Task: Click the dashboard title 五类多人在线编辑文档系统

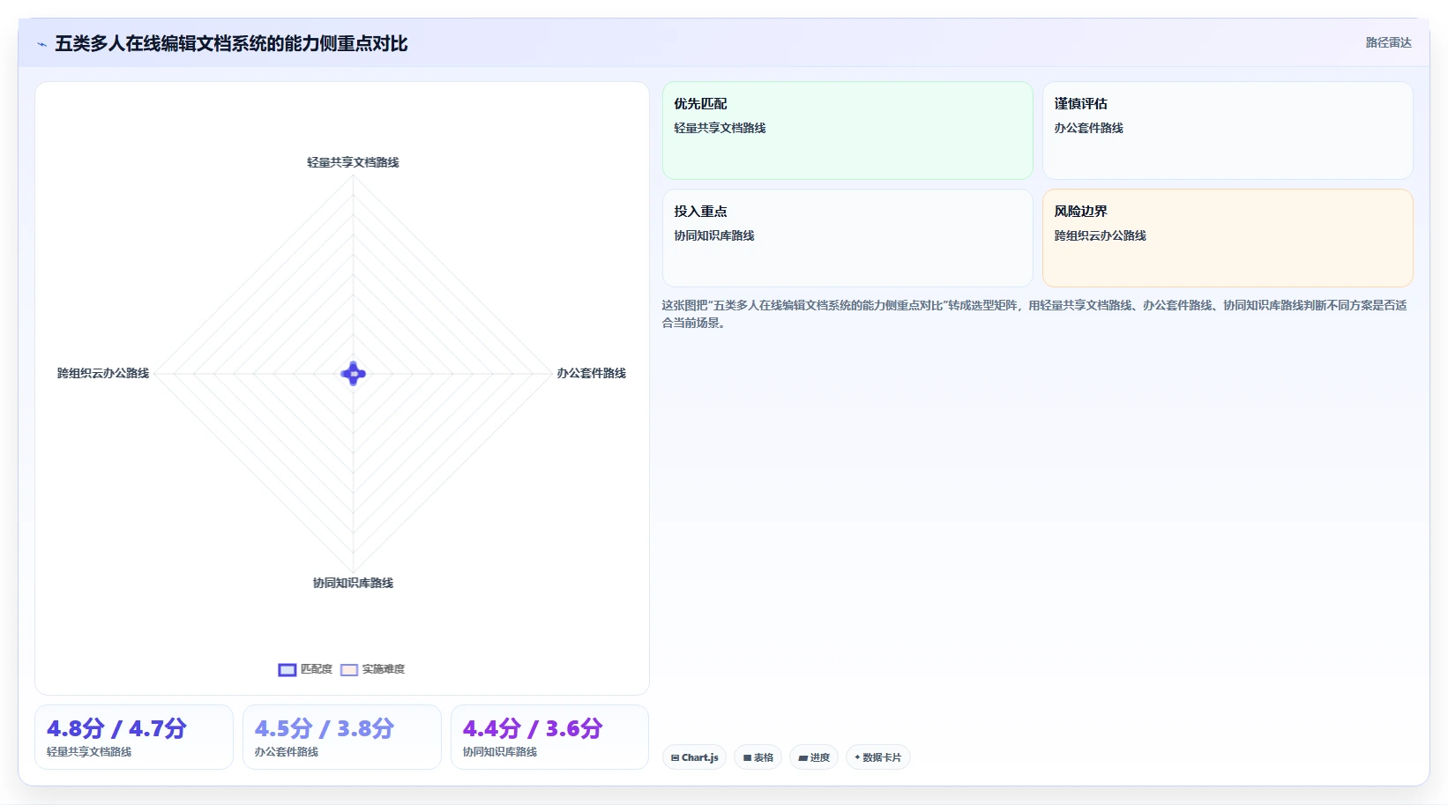Action: (231, 43)
